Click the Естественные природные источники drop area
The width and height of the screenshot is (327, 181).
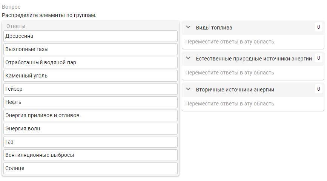tap(253, 73)
